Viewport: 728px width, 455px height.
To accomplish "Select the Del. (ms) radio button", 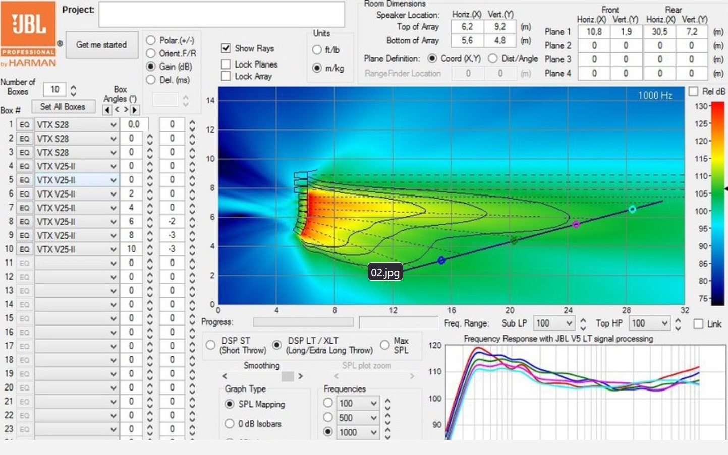I will click(x=150, y=80).
